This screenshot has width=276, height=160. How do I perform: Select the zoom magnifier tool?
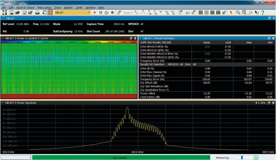pyautogui.click(x=238, y=13)
